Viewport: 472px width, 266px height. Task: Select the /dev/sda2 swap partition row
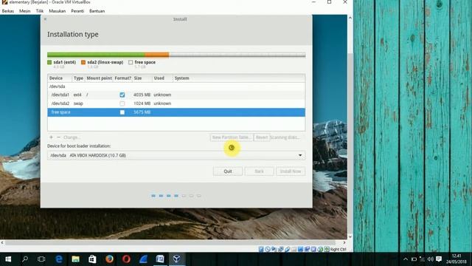(x=176, y=103)
